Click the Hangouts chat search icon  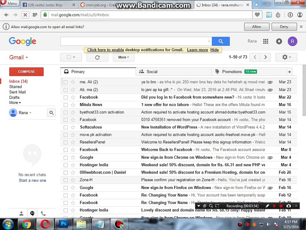pyautogui.click(x=51, y=113)
